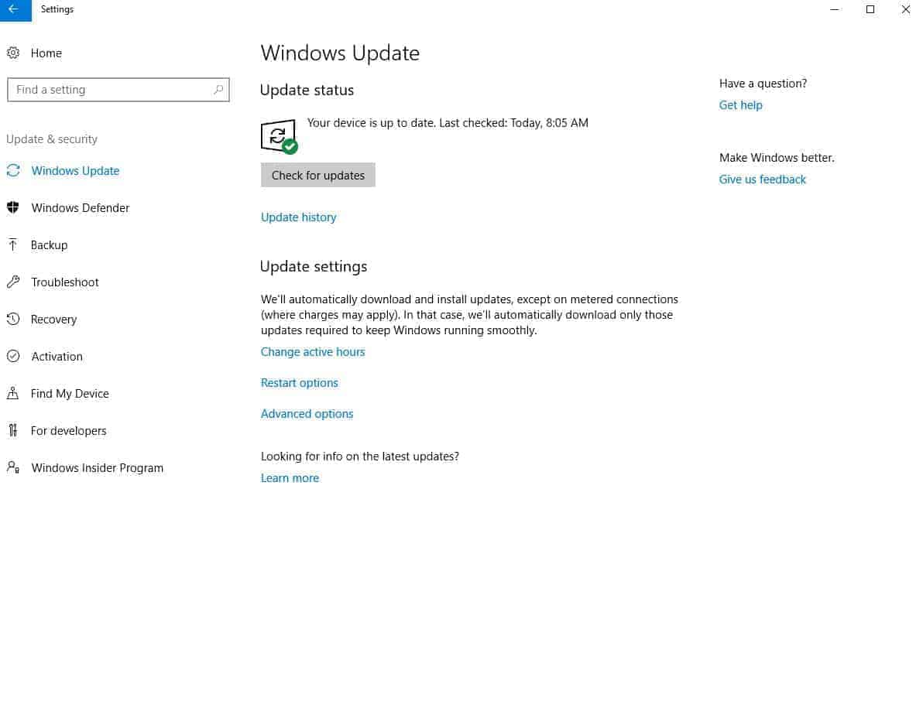Click the Windows Defender shield icon
The width and height of the screenshot is (923, 718).
(x=13, y=207)
